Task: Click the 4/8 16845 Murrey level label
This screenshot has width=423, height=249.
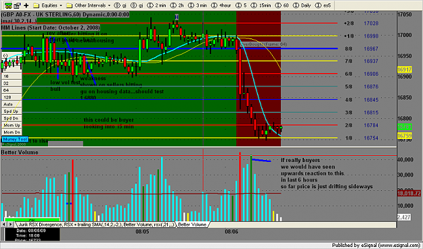Action: (x=361, y=100)
